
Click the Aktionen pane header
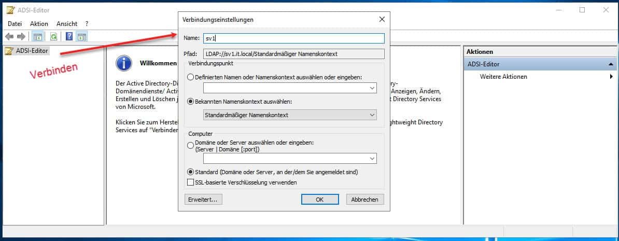541,52
